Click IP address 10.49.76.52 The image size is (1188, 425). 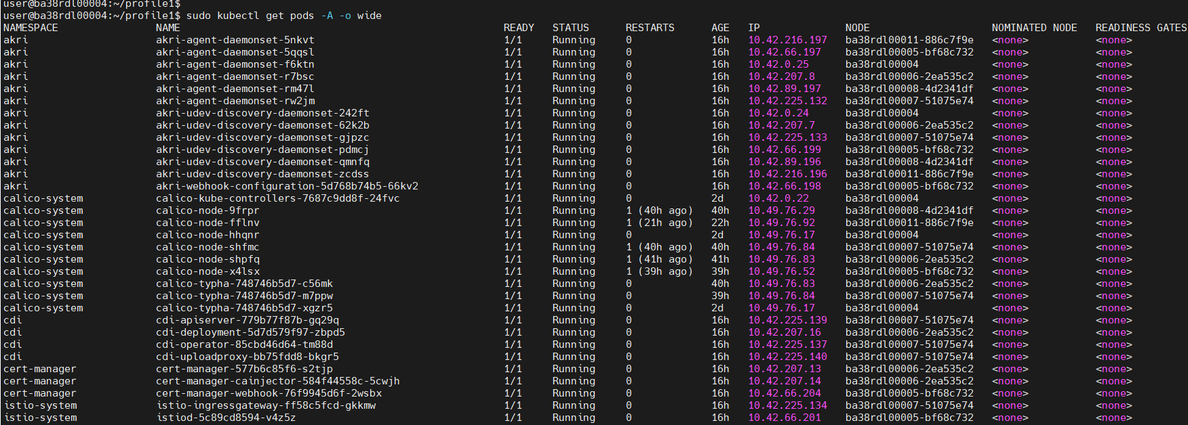click(x=782, y=271)
